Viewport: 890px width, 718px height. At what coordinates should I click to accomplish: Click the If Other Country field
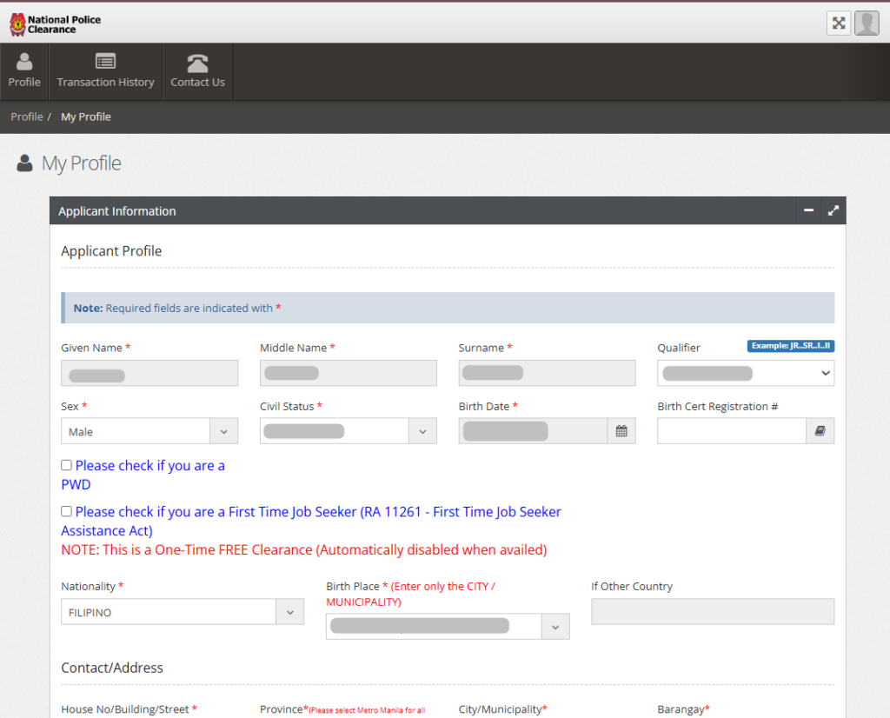pos(713,612)
